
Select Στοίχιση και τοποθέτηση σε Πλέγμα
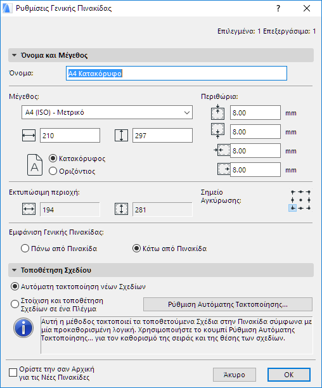[15, 304]
